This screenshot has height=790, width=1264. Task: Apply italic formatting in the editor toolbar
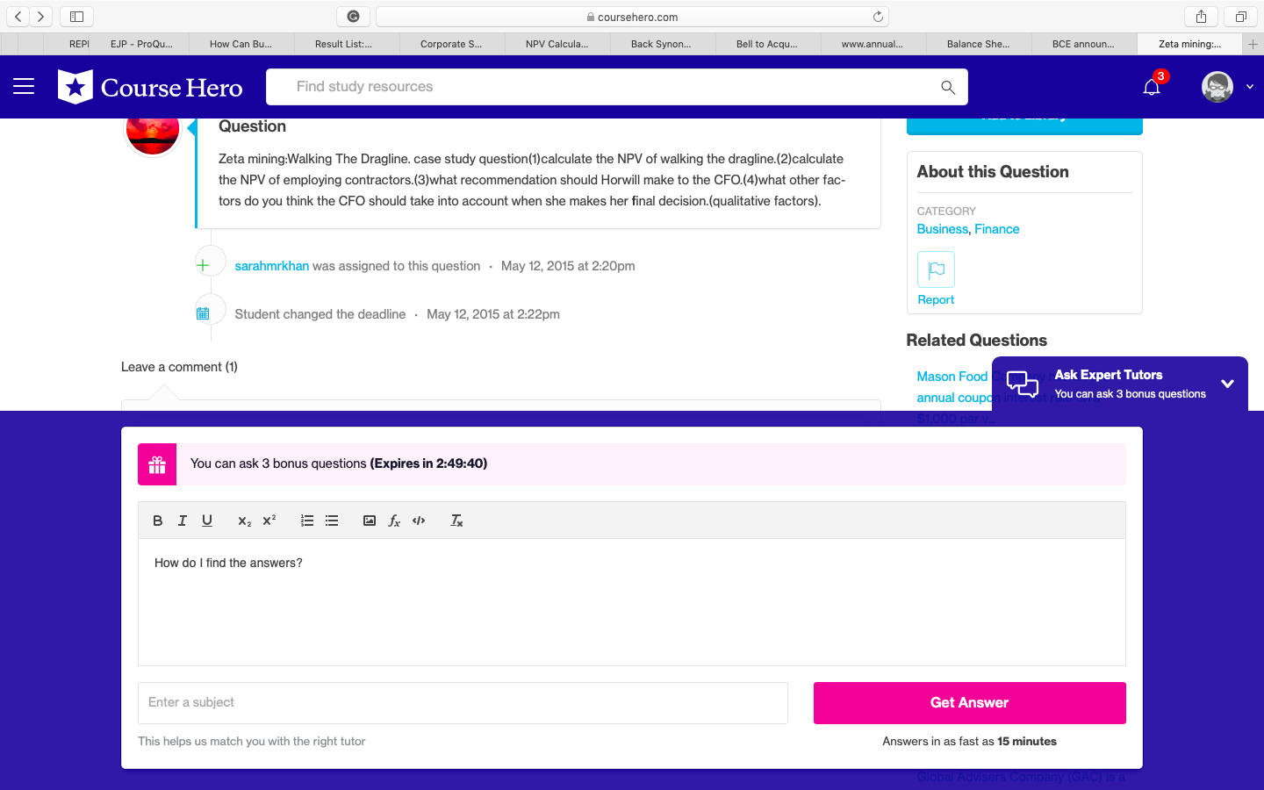[x=183, y=520]
